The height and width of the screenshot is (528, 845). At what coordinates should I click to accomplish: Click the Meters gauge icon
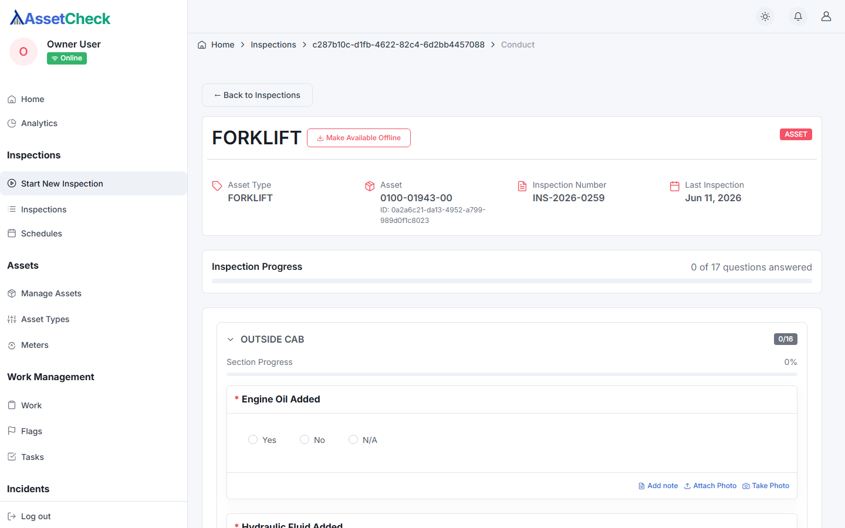12,345
